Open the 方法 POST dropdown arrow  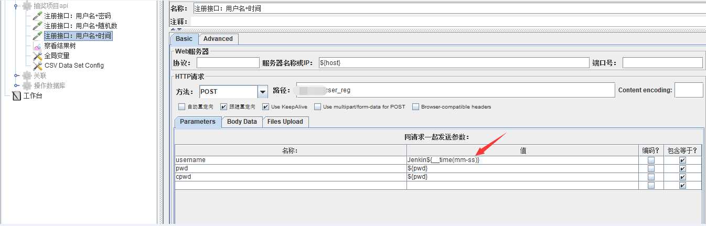263,92
